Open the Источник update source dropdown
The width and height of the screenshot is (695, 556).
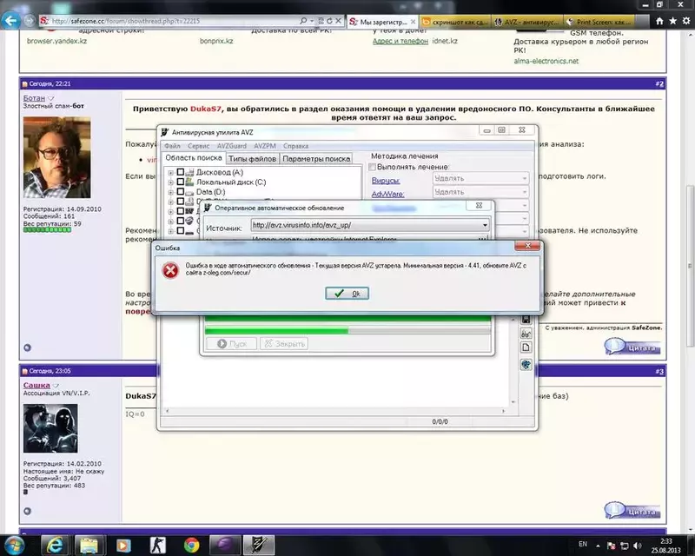[x=370, y=225]
